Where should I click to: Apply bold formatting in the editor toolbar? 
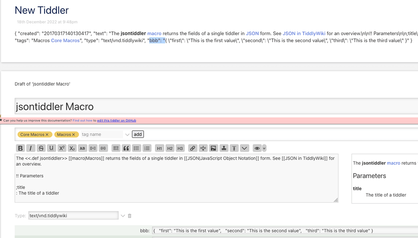[x=20, y=148]
